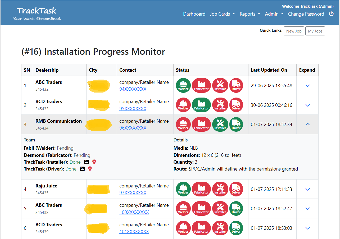Click the My Jobs quick link button

point(315,31)
